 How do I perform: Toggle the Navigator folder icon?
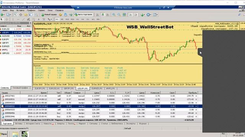(26, 14)
